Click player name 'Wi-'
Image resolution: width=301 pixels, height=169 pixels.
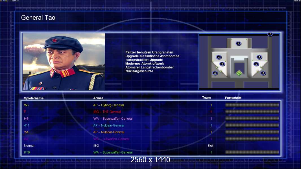click(x=27, y=105)
